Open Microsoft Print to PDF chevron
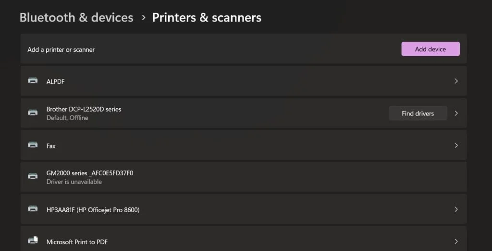Image resolution: width=492 pixels, height=251 pixels. (x=456, y=241)
